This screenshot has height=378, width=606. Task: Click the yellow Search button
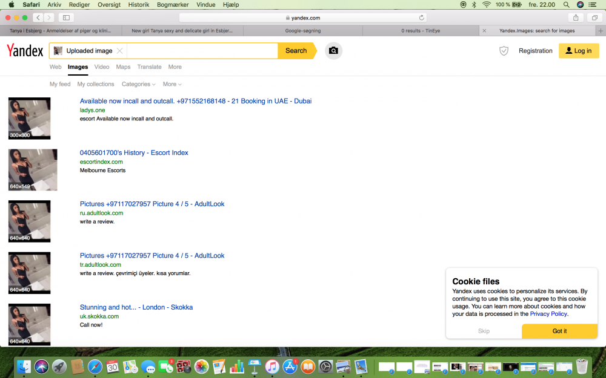(x=297, y=51)
